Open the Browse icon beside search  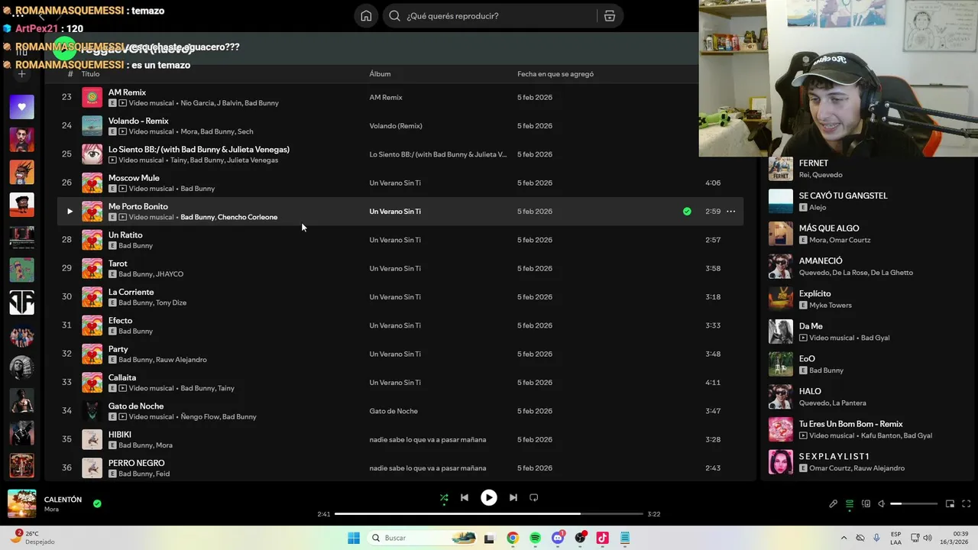(x=610, y=16)
